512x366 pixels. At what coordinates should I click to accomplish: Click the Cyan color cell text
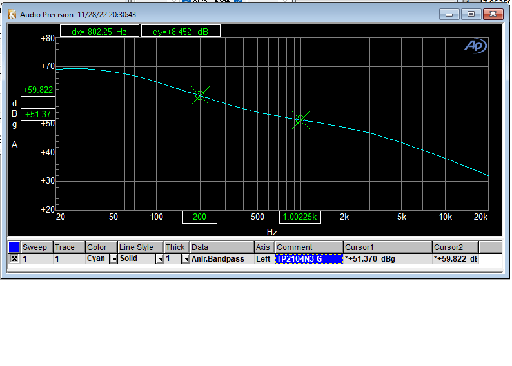pos(95,258)
